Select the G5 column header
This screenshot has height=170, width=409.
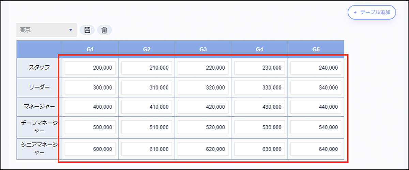[x=316, y=49]
